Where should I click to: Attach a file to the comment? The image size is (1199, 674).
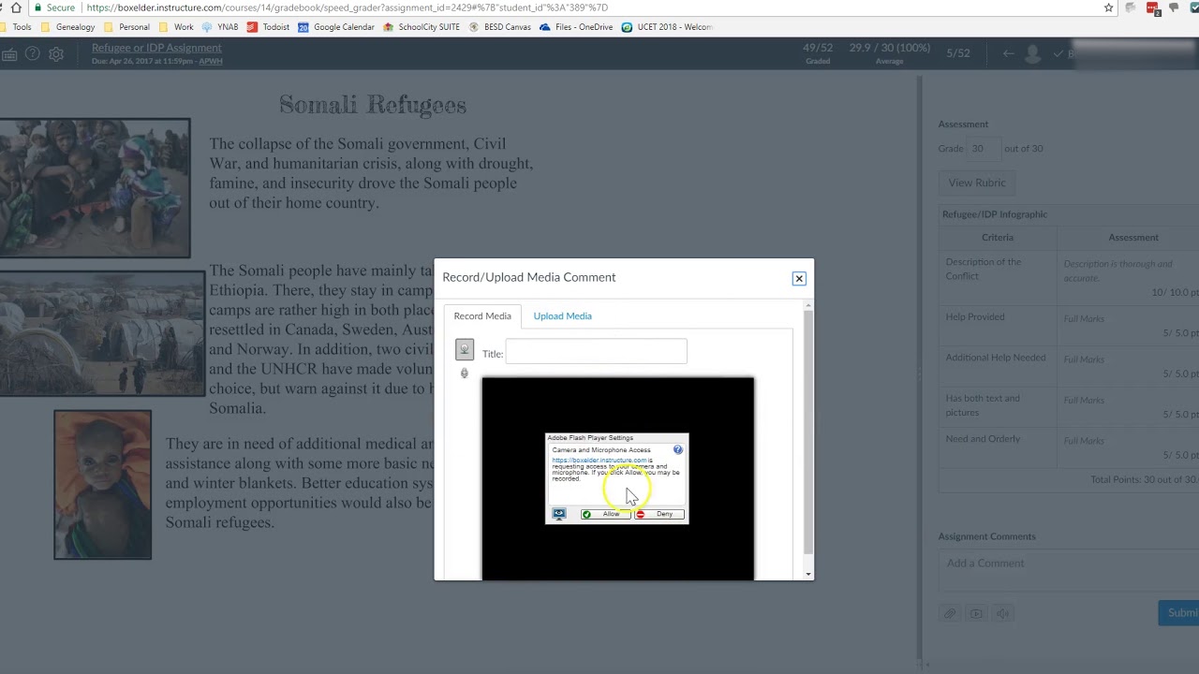coord(950,613)
